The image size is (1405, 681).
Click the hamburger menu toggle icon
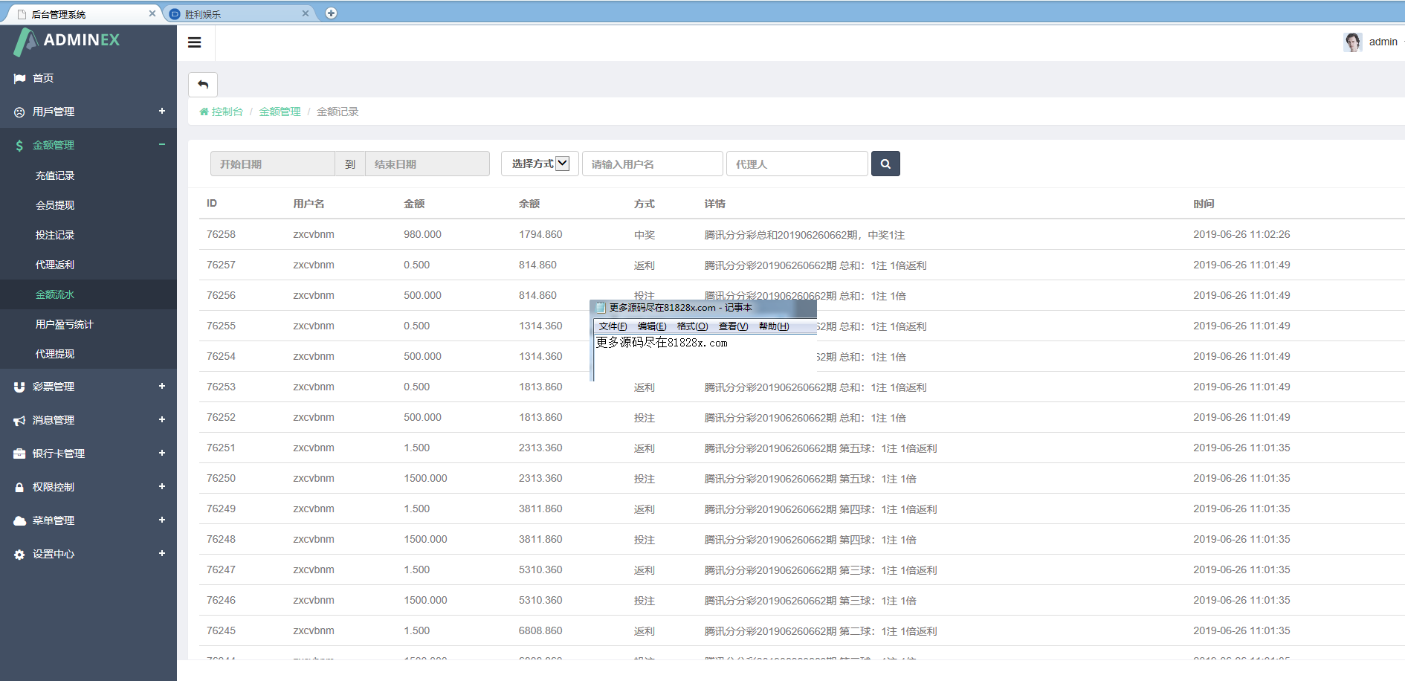tap(195, 42)
